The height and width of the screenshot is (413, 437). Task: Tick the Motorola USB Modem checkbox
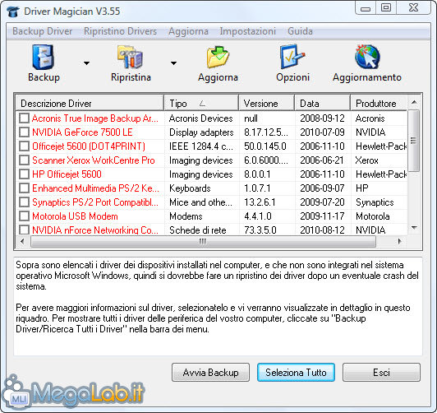coord(25,216)
